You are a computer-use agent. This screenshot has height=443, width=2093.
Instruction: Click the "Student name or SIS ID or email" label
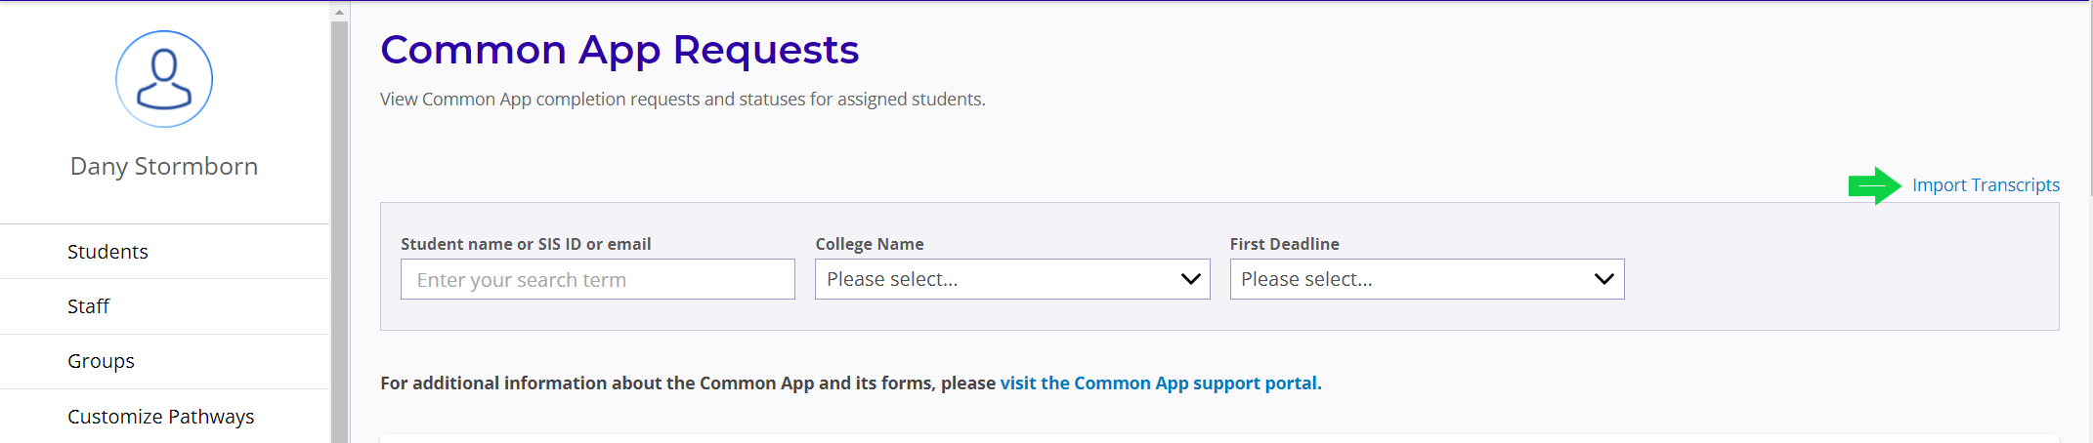[x=526, y=244]
